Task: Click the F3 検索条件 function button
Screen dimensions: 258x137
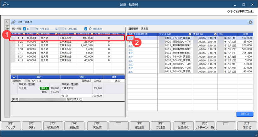Action: coord(53,126)
